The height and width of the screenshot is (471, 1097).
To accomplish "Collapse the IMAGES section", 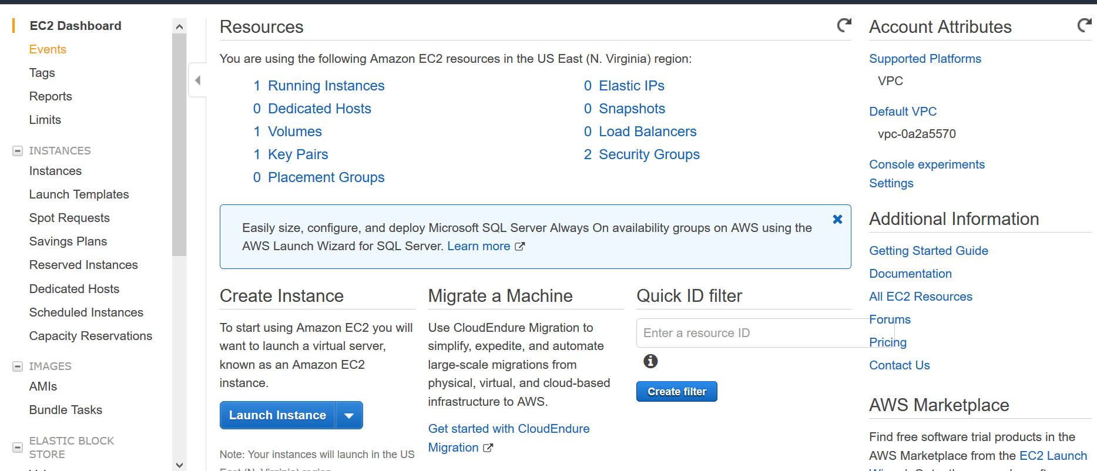I will pos(18,366).
